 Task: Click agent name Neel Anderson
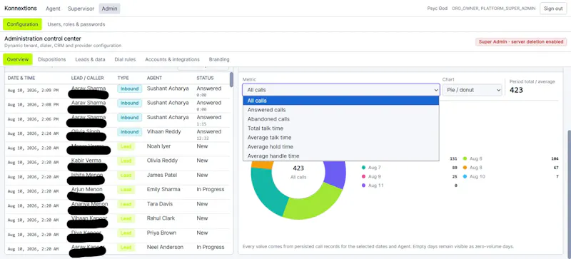(165, 247)
